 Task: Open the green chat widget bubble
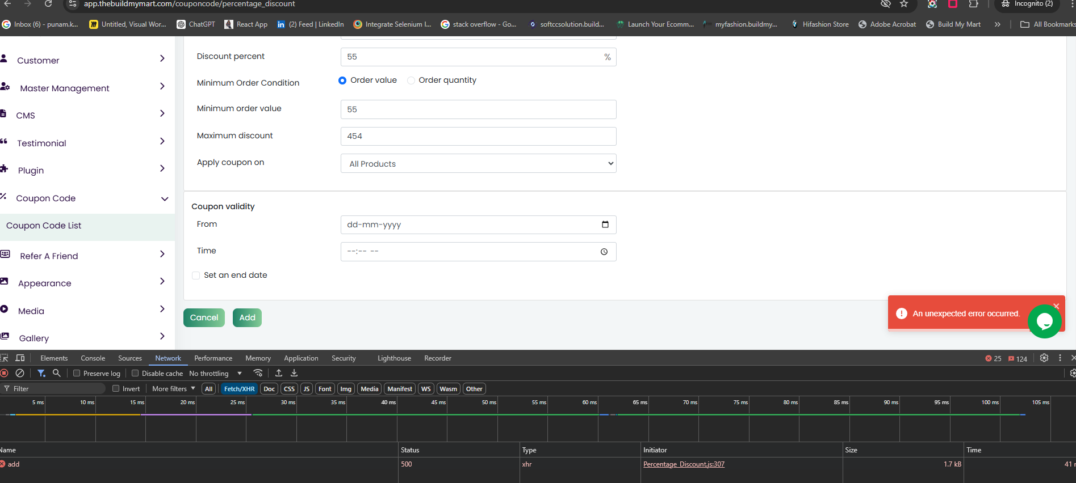pos(1045,321)
